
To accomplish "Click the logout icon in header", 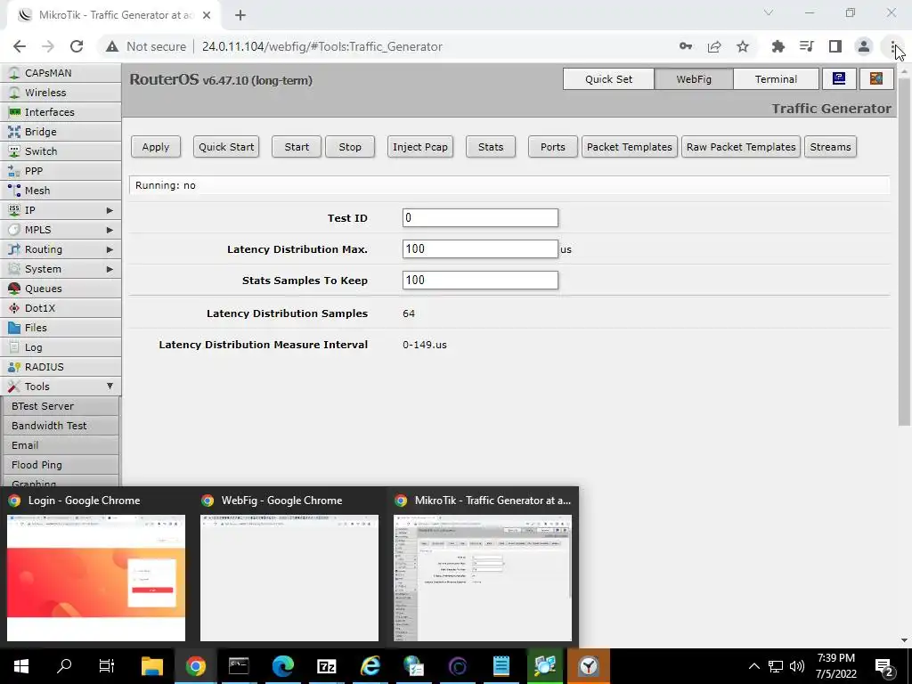I will [x=876, y=78].
